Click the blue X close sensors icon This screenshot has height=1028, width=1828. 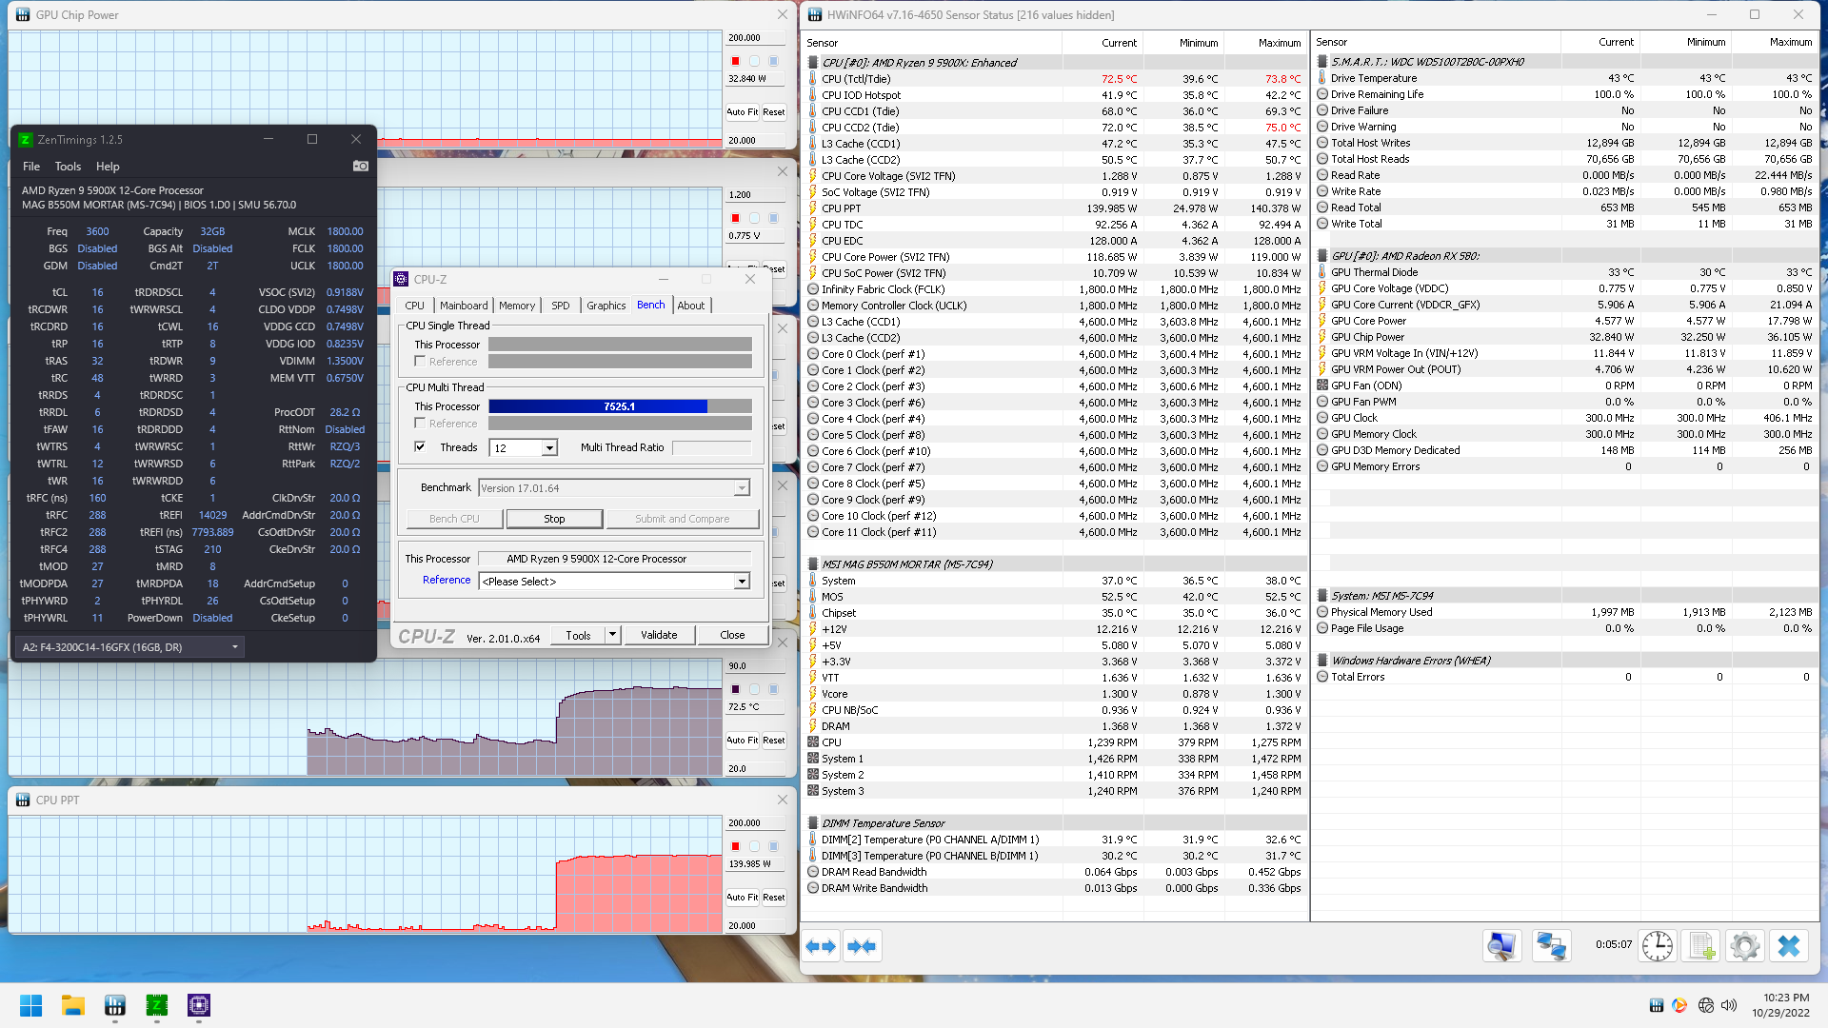click(1789, 946)
